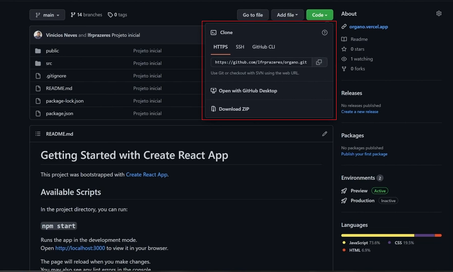Click Create a new release link
Viewport: 453px width, 272px height.
tap(359, 112)
